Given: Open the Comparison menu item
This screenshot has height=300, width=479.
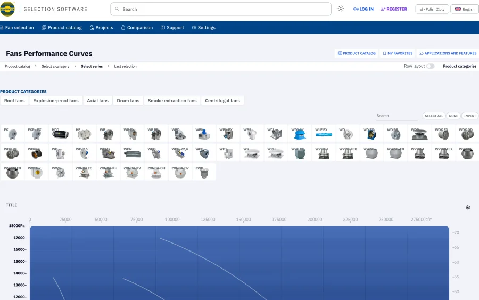Looking at the screenshot, I should pos(137,28).
